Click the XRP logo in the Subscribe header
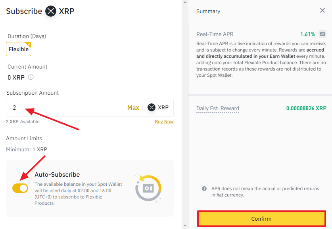This screenshot has width=332, height=229. tap(50, 11)
